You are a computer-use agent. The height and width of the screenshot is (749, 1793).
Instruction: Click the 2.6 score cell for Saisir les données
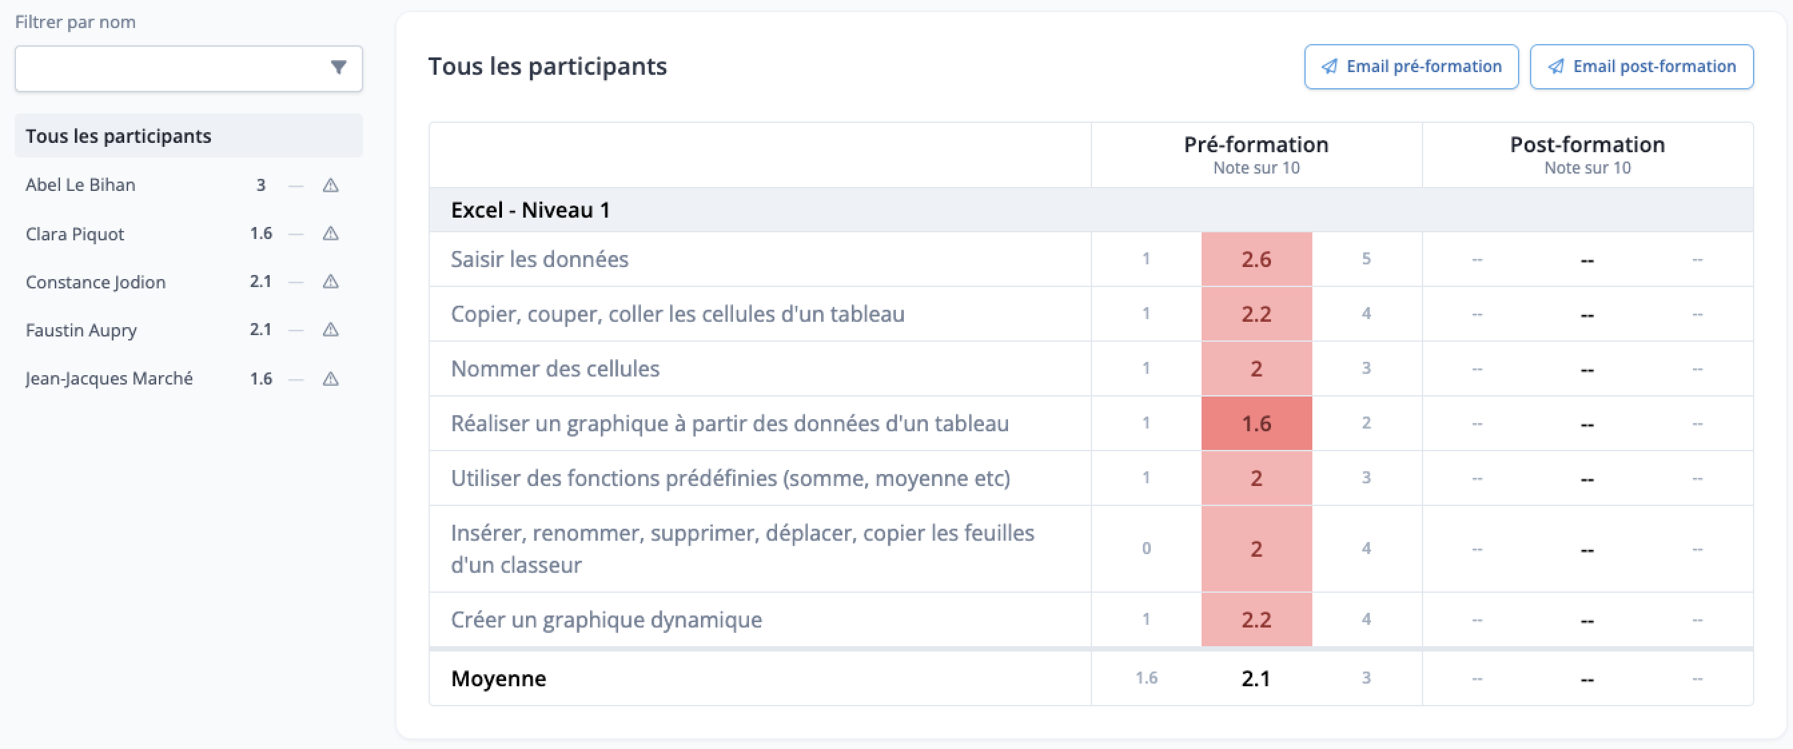click(1256, 259)
